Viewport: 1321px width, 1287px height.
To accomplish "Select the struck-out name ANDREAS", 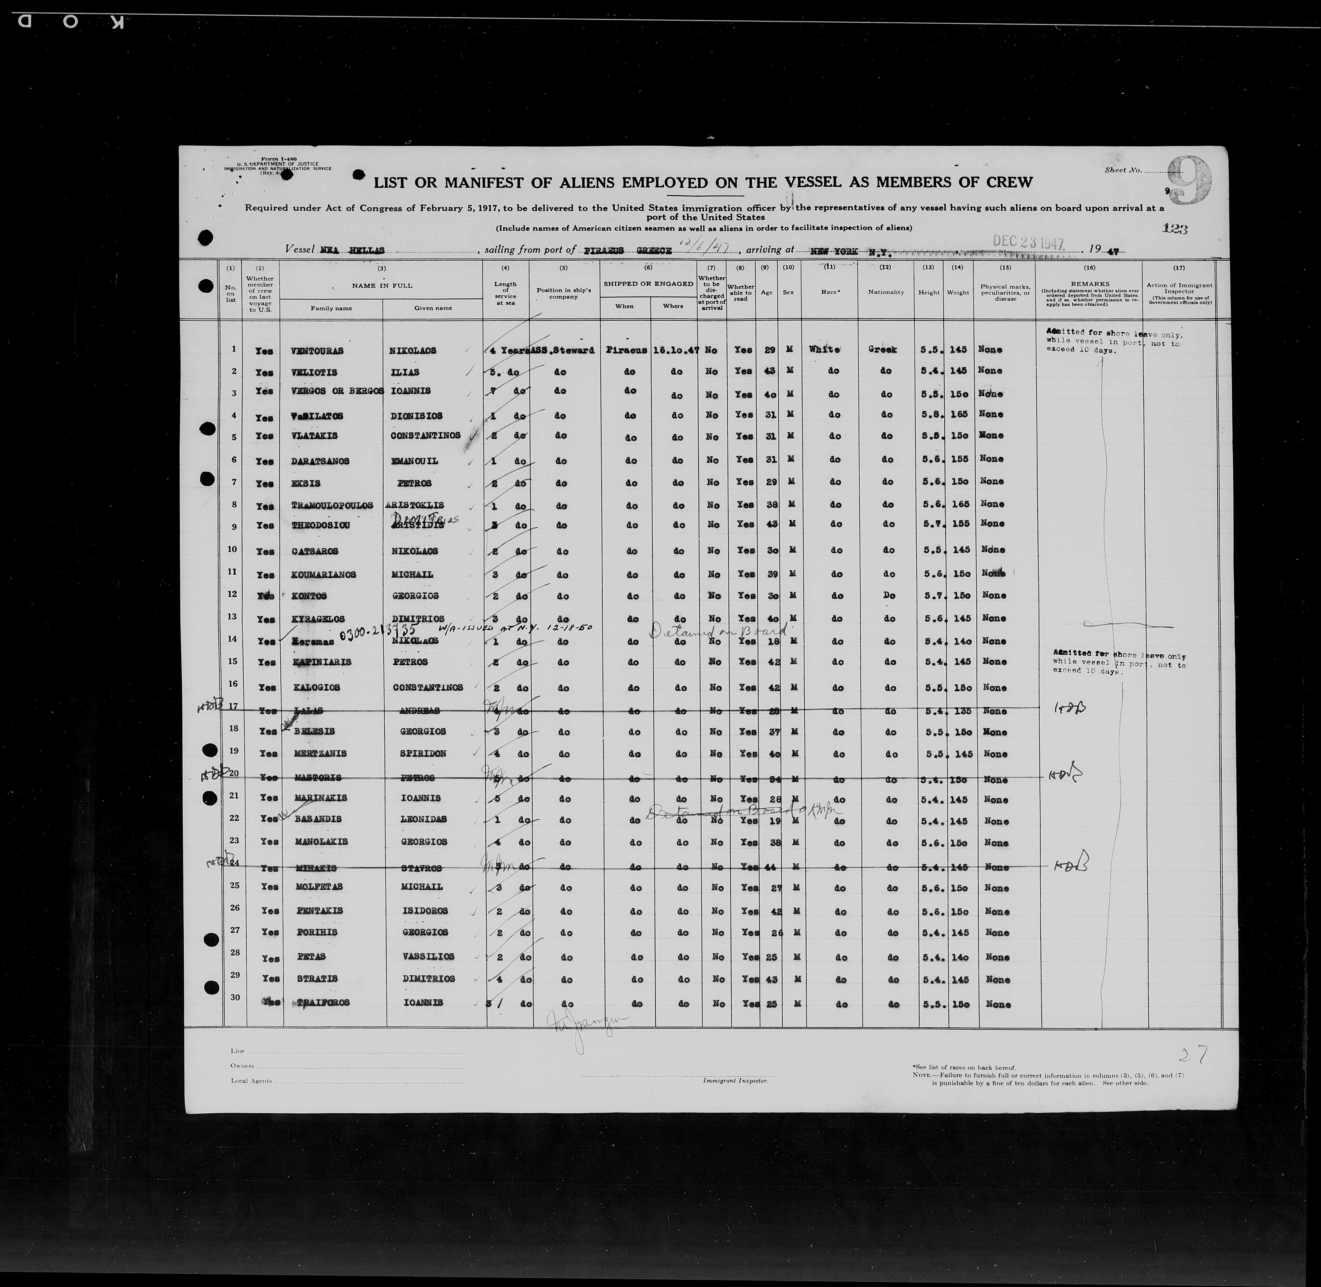I will 420,711.
